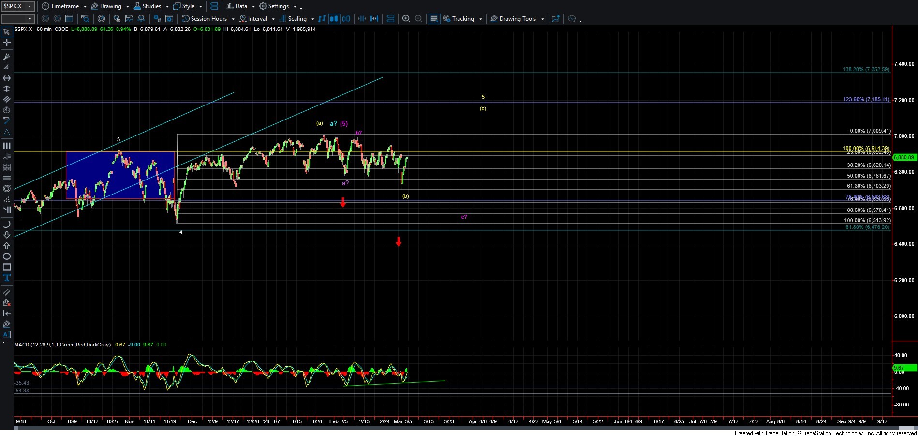Click the Tracking button
The height and width of the screenshot is (436, 918).
tap(462, 19)
